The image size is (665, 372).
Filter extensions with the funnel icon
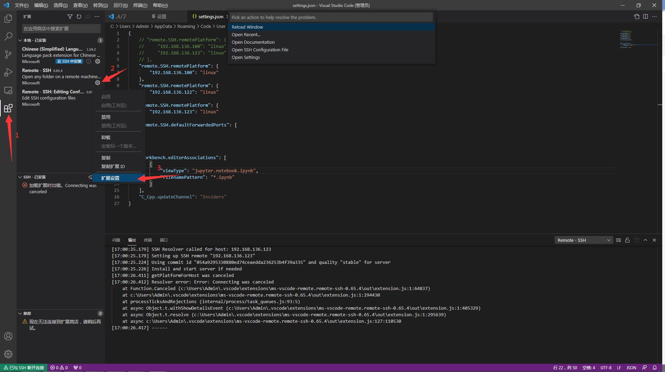coord(70,17)
